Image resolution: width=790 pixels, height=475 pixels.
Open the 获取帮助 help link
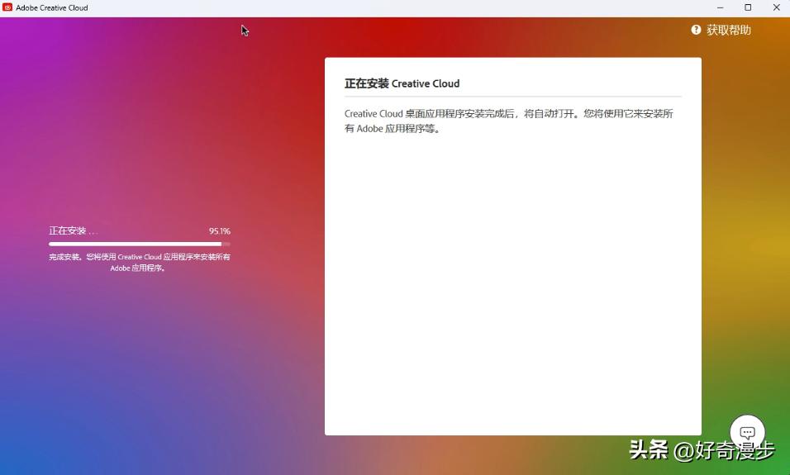[x=729, y=30]
